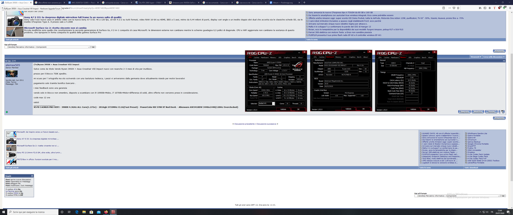Toggle the multi-quote icon on the post
This screenshot has width=513, height=215.
[x=502, y=112]
